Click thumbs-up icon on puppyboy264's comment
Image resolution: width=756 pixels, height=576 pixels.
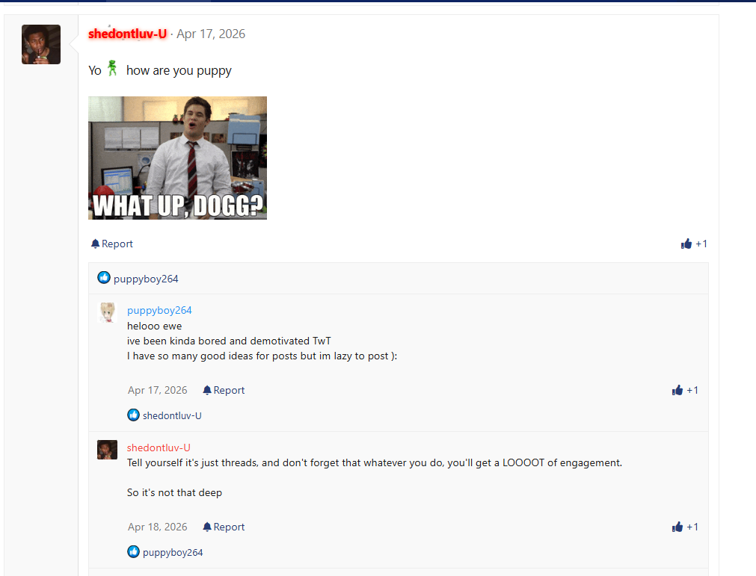click(677, 390)
